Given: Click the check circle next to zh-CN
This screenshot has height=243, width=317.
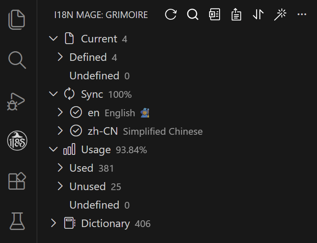Looking at the screenshot, I should click(76, 131).
